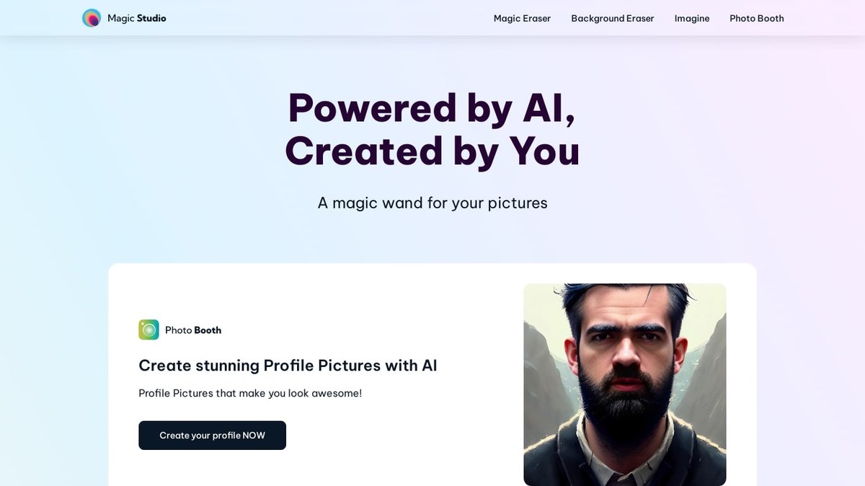Viewport: 865px width, 486px height.
Task: Click the bearded man portrait image
Action: pyautogui.click(x=624, y=384)
